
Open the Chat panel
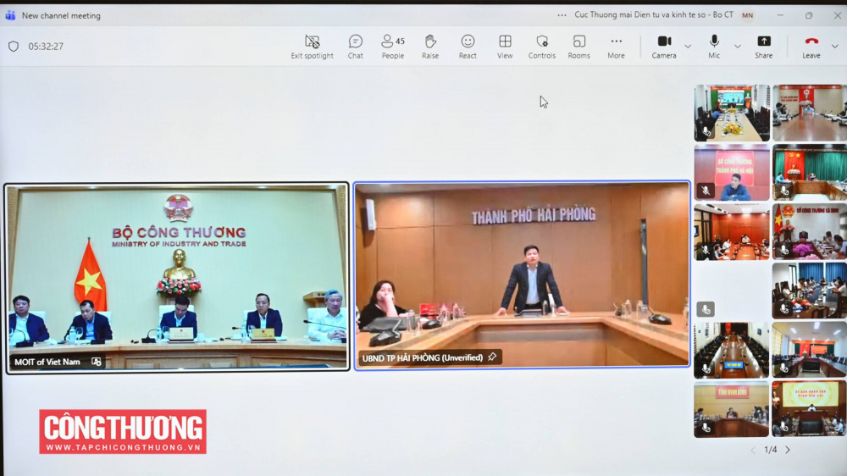tap(356, 47)
